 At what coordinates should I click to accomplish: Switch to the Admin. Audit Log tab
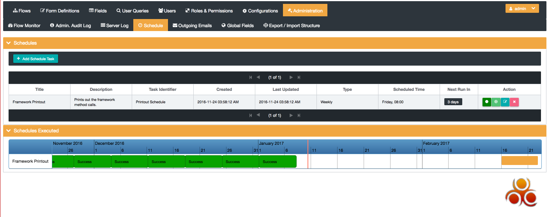[x=71, y=25]
